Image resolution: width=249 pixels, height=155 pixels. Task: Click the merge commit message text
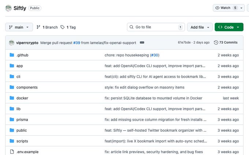coord(88,43)
